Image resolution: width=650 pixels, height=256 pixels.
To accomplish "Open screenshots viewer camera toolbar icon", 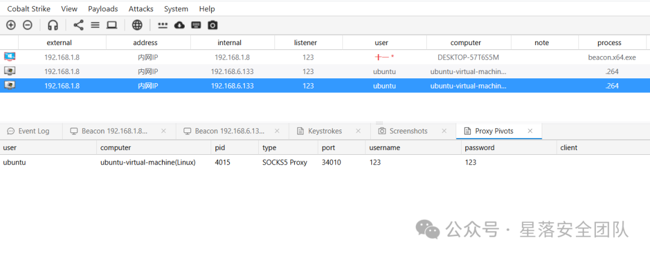I will point(212,25).
